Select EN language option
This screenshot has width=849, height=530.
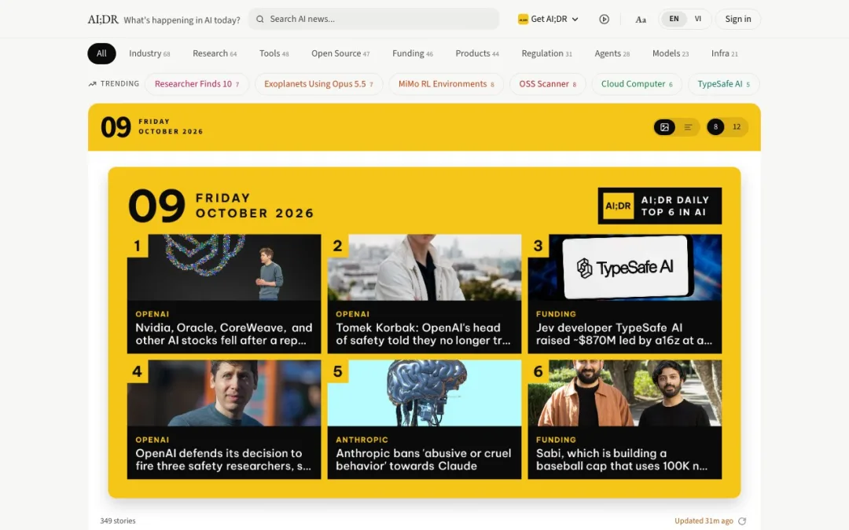[x=674, y=19]
